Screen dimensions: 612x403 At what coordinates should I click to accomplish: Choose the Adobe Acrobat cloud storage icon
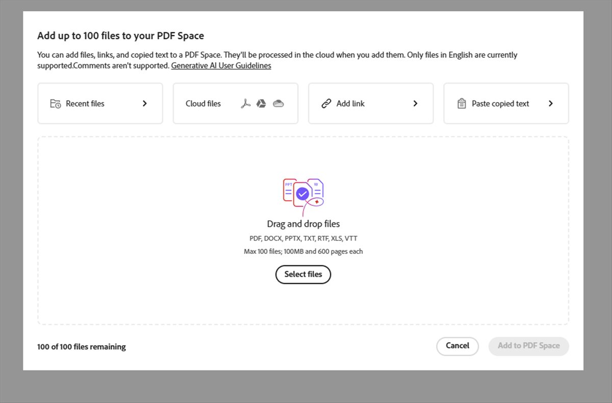[245, 104]
